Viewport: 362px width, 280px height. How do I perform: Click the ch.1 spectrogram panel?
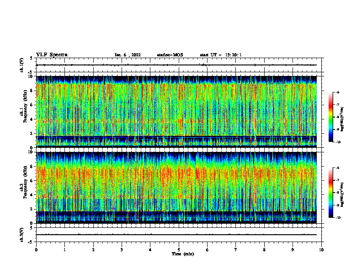[x=176, y=112]
